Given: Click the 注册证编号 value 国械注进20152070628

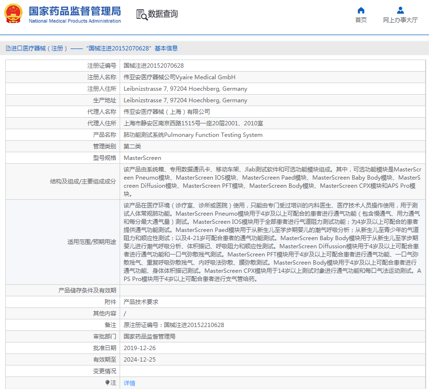Looking at the screenshot, I should 154,66.
